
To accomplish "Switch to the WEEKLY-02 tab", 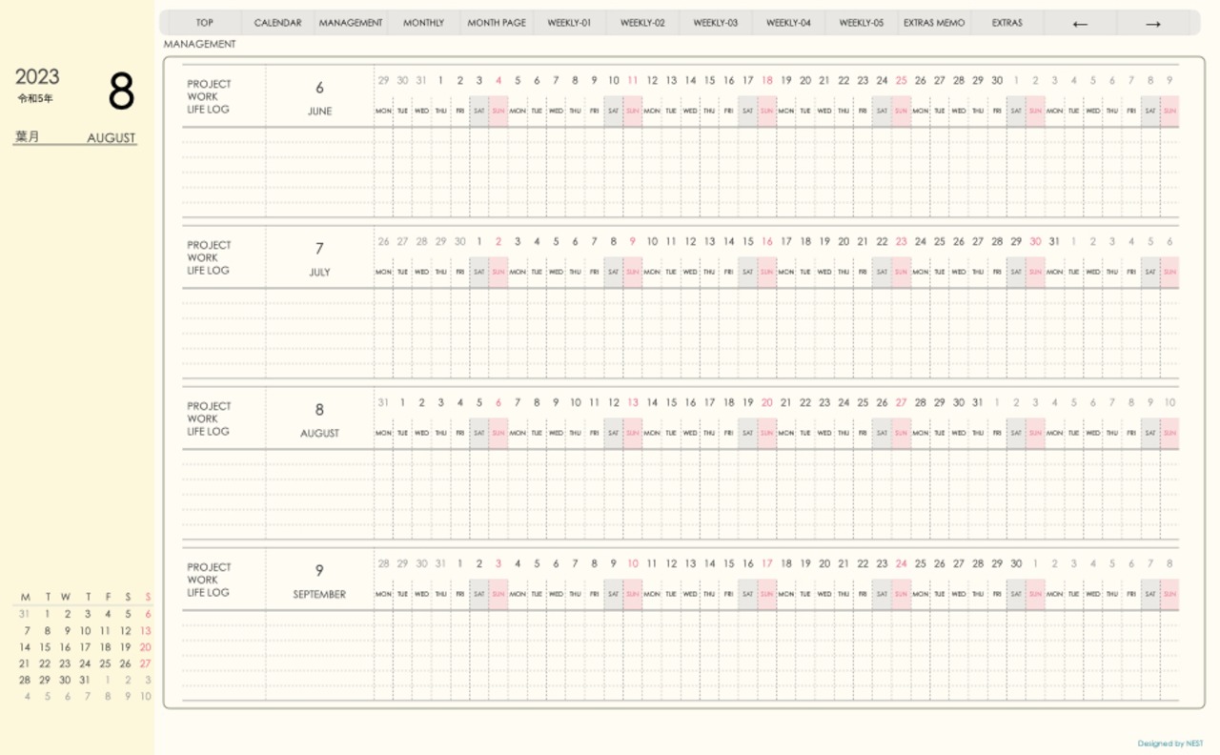I will point(642,23).
